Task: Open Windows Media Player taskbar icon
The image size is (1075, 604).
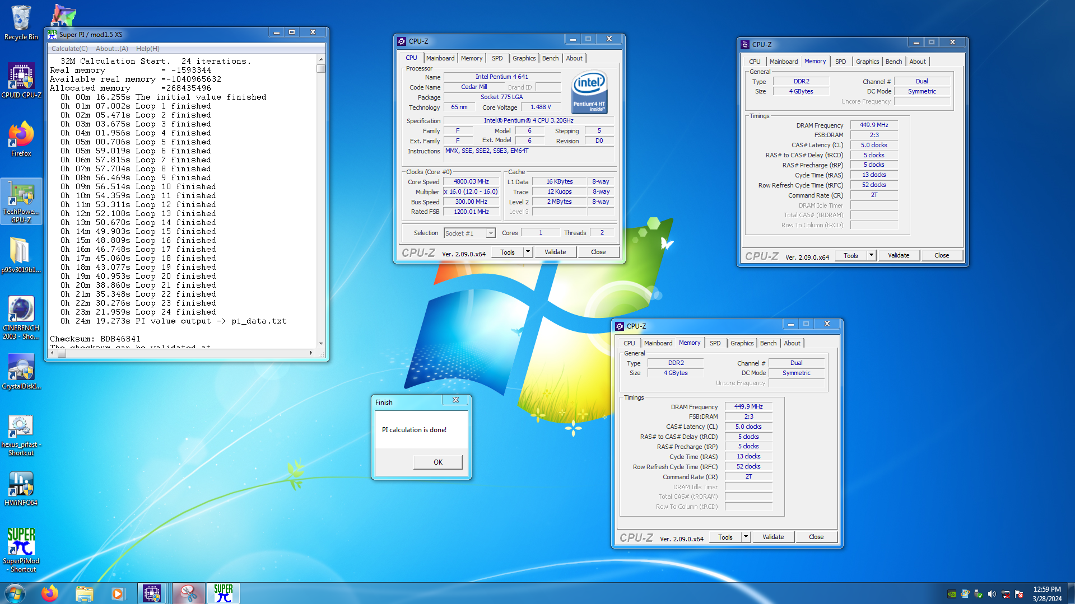Action: tap(118, 593)
